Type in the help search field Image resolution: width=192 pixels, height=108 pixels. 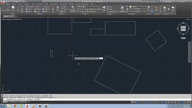pyautogui.click(x=151, y=2)
